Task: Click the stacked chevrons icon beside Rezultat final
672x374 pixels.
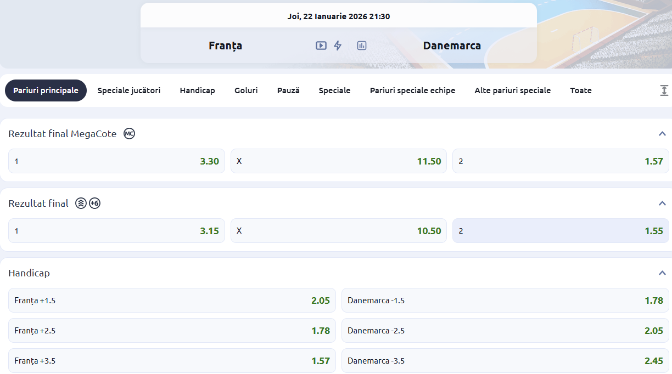Action: (81, 203)
